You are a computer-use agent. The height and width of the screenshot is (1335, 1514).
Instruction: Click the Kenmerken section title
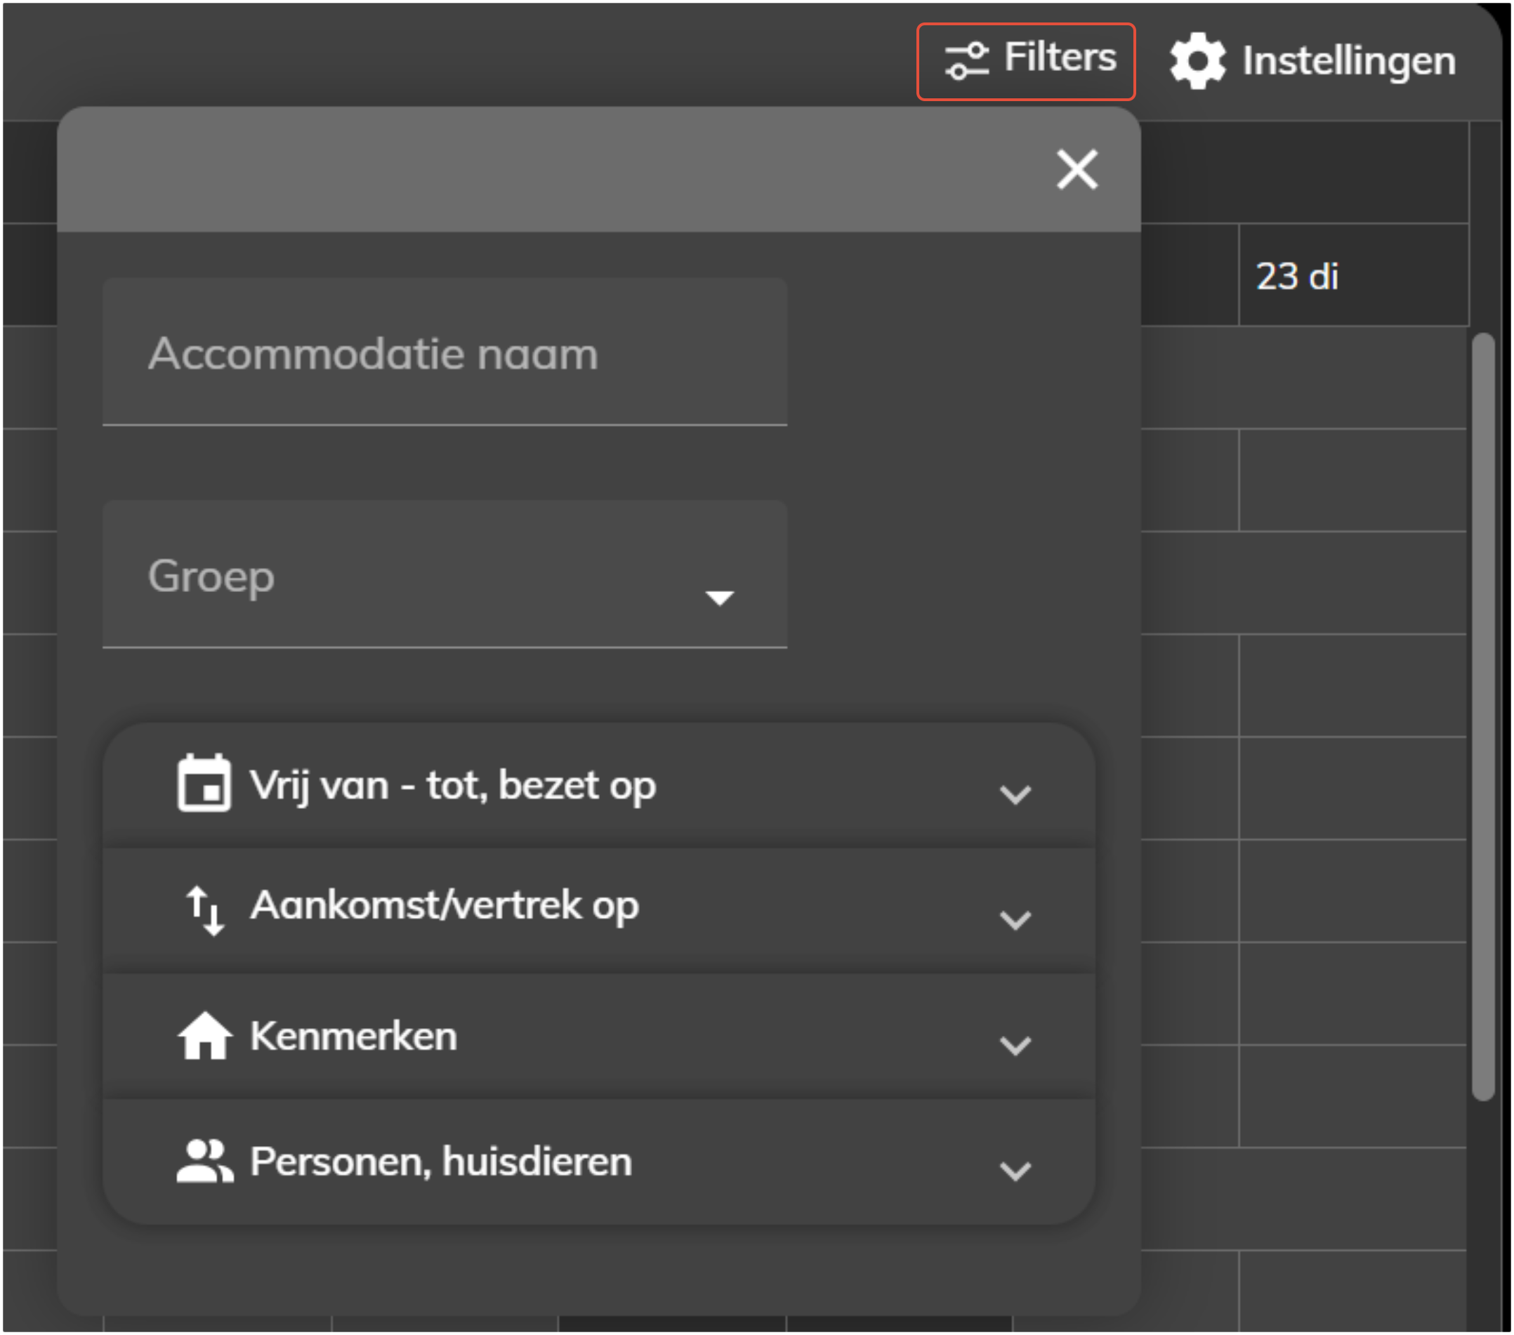click(353, 1036)
